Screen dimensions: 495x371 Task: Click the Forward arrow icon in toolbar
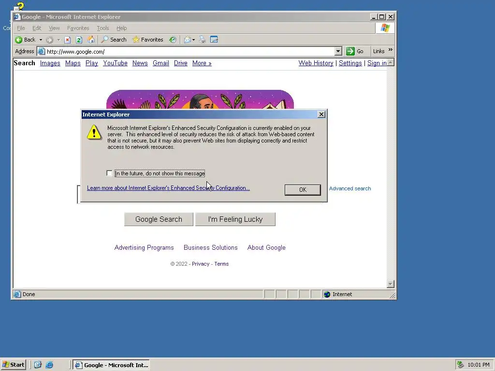point(49,40)
